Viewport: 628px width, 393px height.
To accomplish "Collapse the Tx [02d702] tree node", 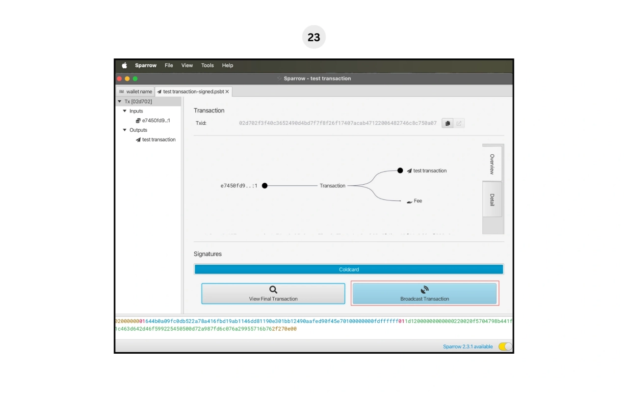I will click(x=119, y=102).
